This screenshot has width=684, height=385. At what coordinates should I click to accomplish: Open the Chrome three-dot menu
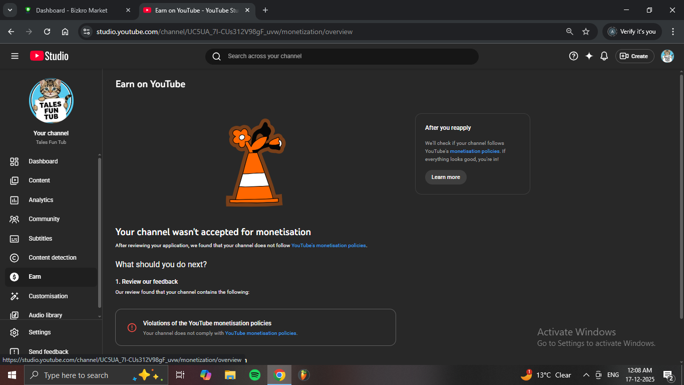click(x=673, y=32)
